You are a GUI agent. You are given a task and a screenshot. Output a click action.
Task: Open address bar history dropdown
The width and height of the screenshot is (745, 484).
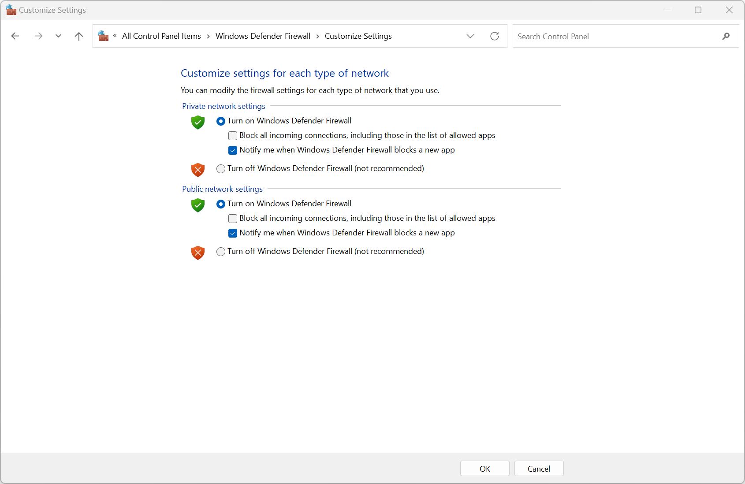click(470, 36)
